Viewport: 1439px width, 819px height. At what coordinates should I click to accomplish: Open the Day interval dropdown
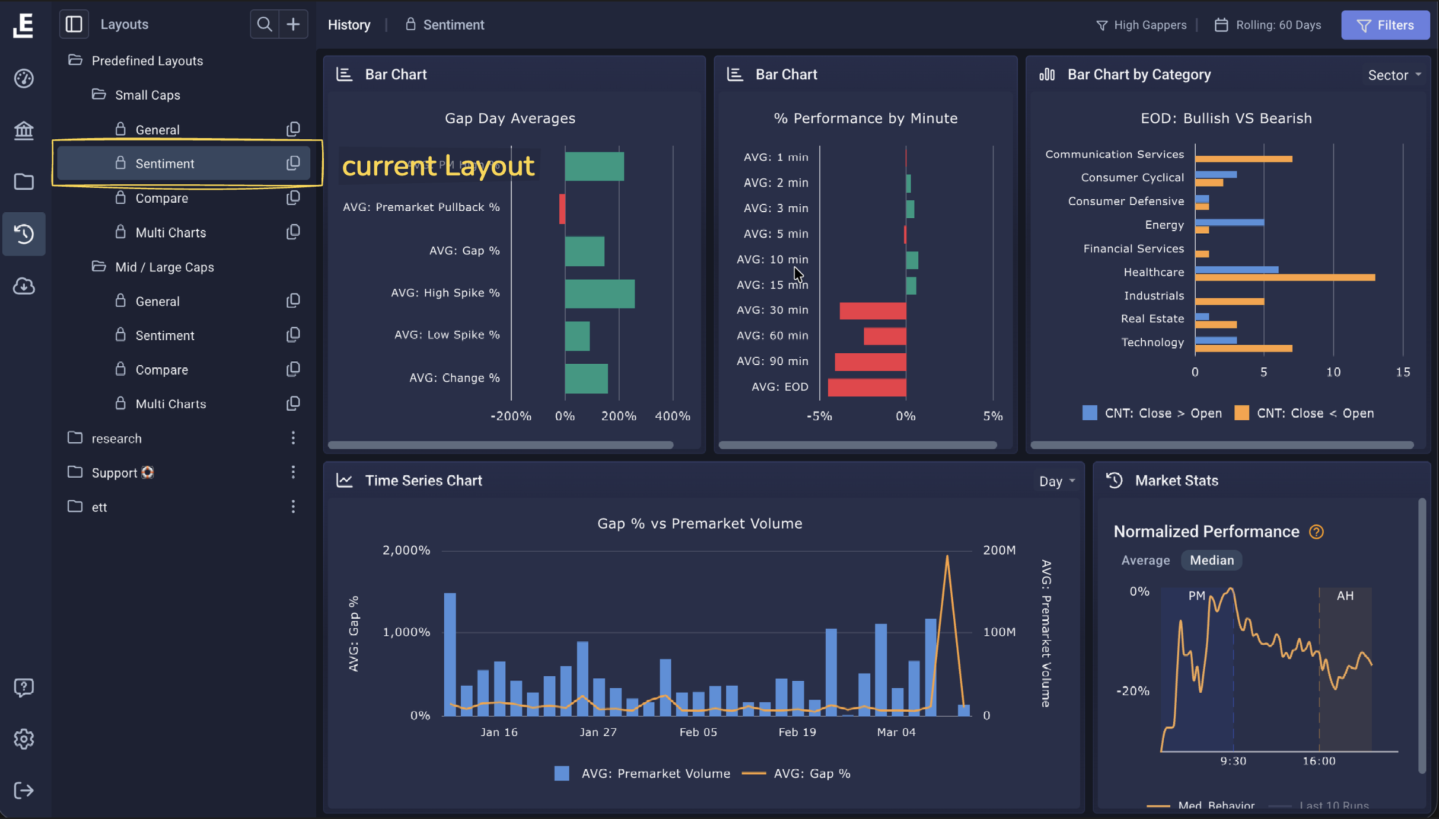1056,481
